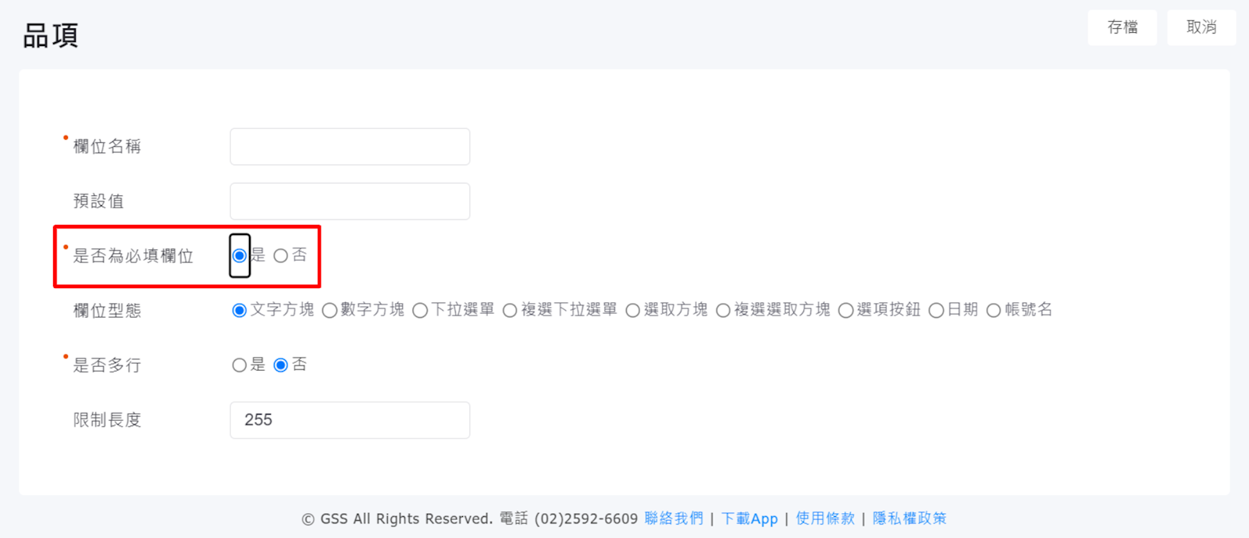Select the 選取方塊 radio button
The image size is (1249, 538).
633,311
